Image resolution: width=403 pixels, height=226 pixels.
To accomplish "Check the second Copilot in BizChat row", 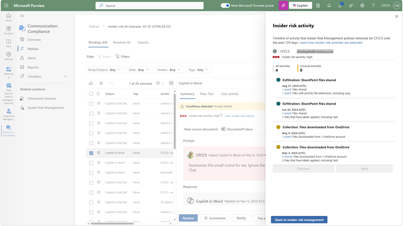I will tap(91, 113).
